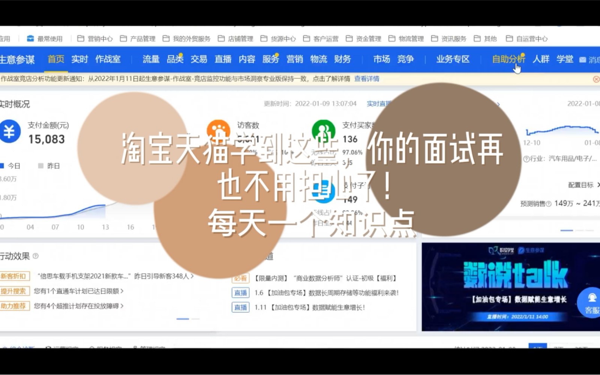This screenshot has width=600, height=375.
Task: Open the 内容 menu
Action: 247,59
